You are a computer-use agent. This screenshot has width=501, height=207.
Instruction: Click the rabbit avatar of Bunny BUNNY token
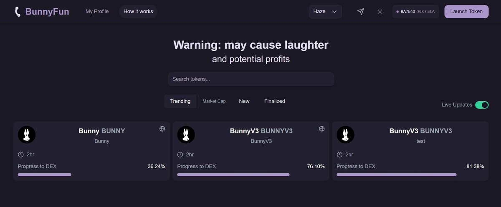tap(27, 135)
